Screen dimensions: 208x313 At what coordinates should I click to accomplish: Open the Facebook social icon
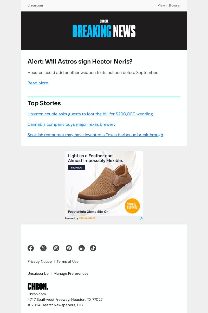coord(31,248)
